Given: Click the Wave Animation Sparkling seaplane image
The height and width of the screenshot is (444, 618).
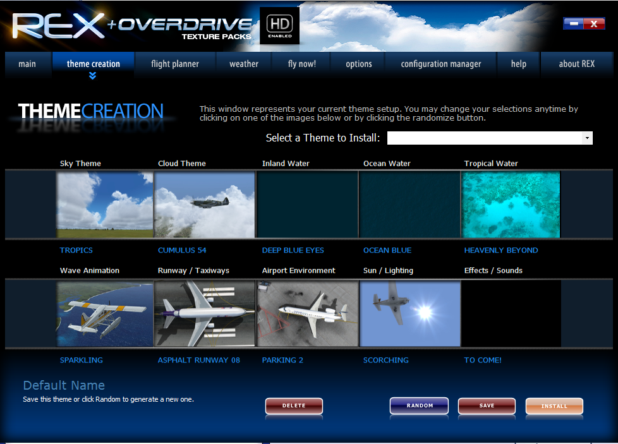Looking at the screenshot, I should click(105, 314).
